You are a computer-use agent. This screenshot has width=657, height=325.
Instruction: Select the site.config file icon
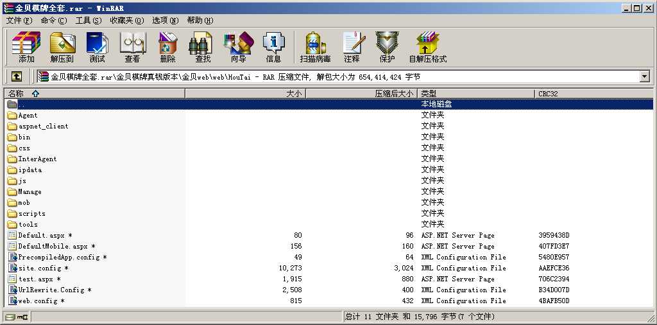pyautogui.click(x=12, y=268)
